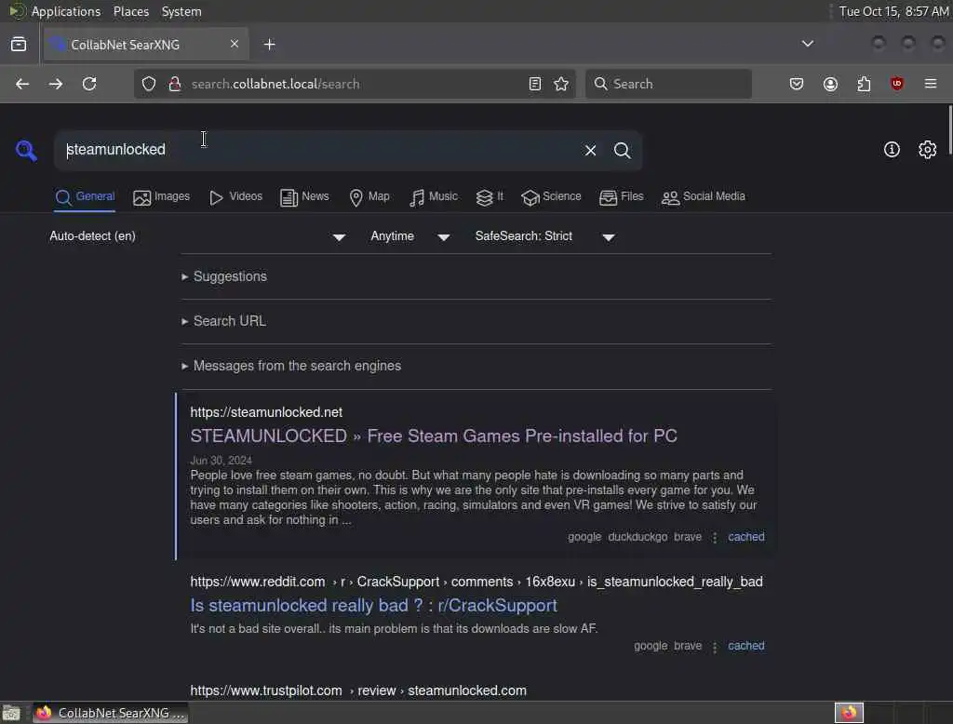Open cached version of reddit result
953x724 pixels.
pyautogui.click(x=745, y=646)
